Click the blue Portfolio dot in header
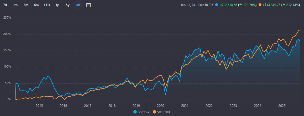The width and height of the screenshot is (304, 116). [217, 5]
